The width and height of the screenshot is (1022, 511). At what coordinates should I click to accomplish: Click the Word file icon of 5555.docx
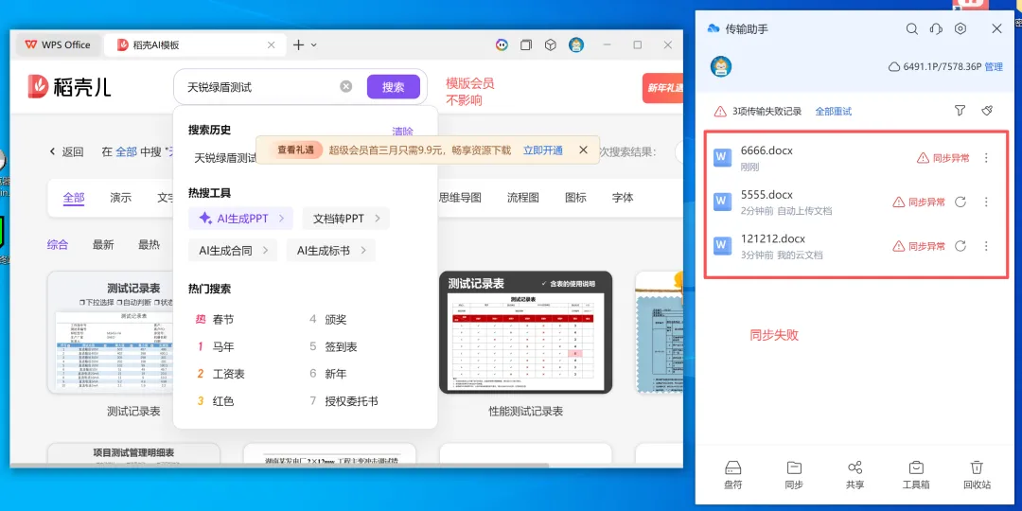pyautogui.click(x=723, y=202)
